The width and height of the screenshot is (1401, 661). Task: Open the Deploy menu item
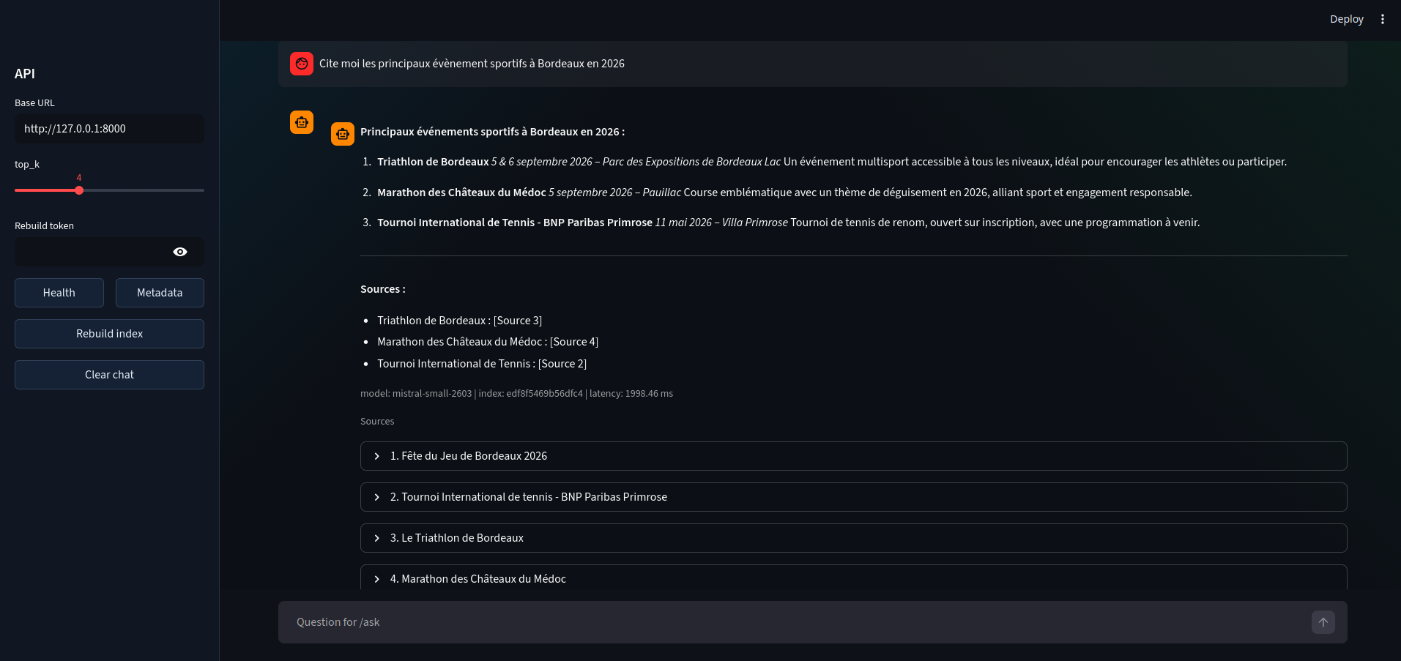pos(1347,19)
